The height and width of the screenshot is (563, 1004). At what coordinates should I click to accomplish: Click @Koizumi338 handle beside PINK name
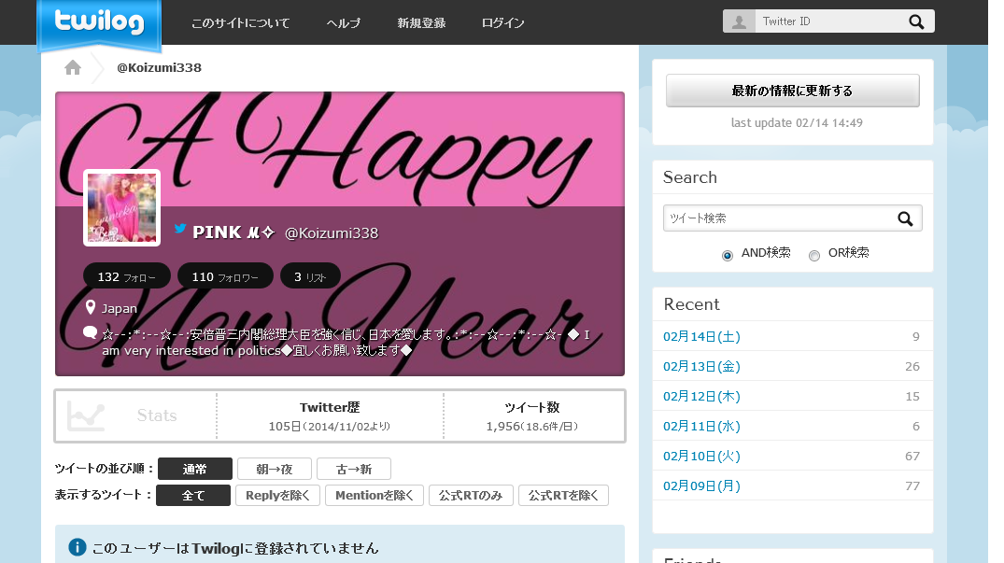[331, 233]
